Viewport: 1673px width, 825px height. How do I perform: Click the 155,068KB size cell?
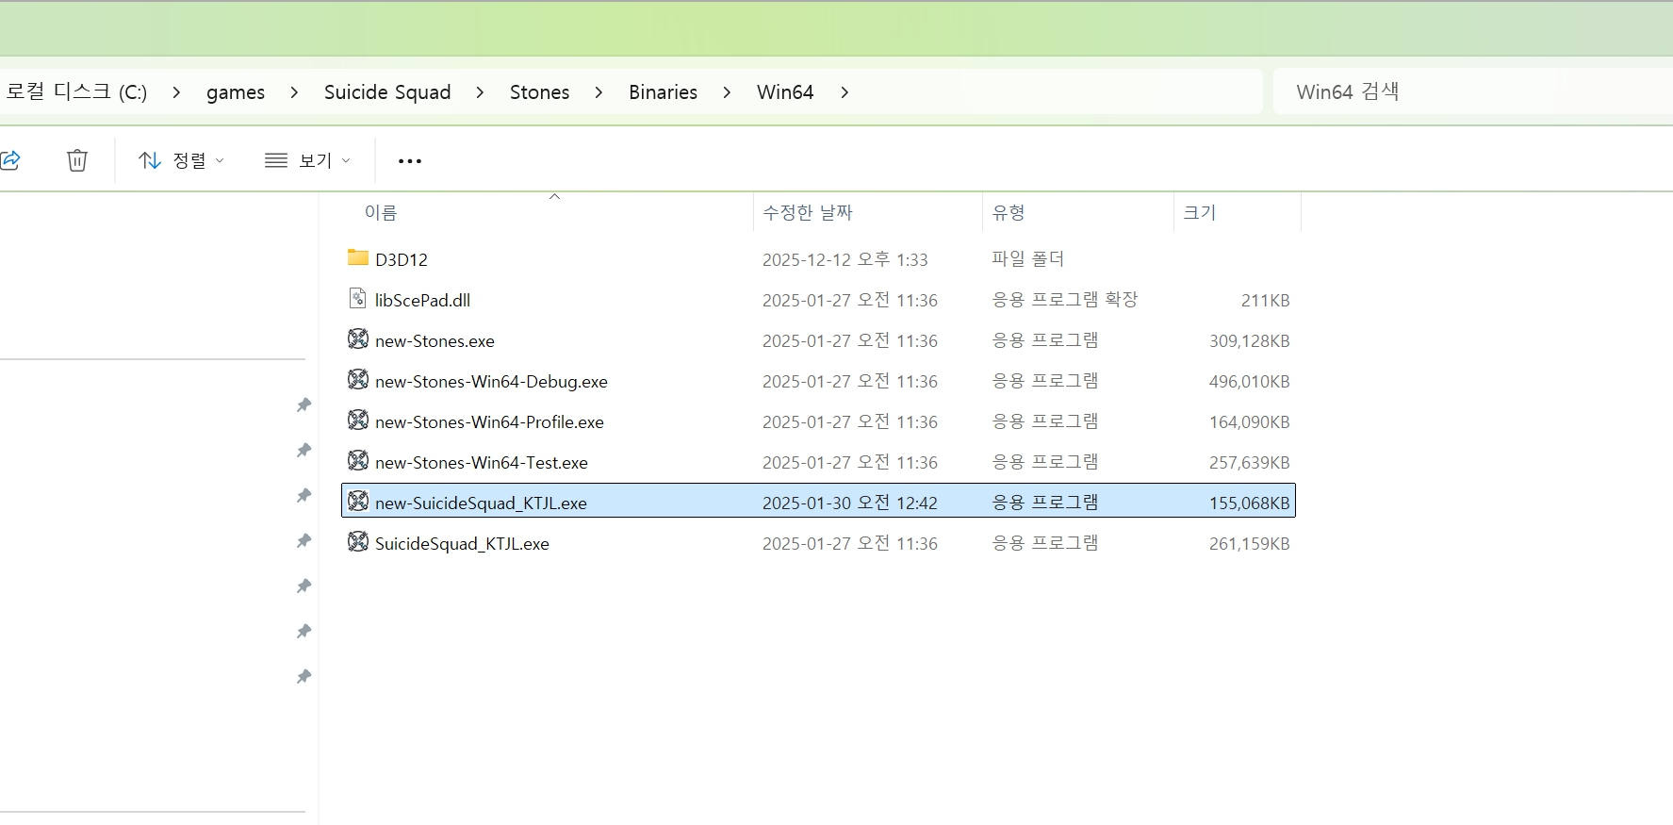pos(1250,503)
